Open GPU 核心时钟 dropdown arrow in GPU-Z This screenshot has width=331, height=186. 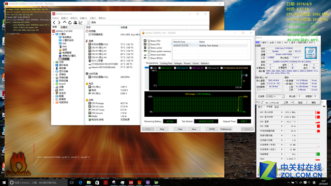click(281, 113)
